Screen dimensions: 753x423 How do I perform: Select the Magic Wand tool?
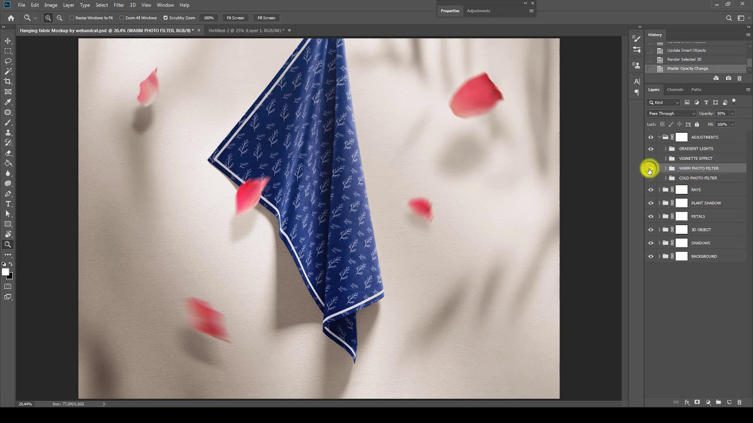[x=8, y=71]
